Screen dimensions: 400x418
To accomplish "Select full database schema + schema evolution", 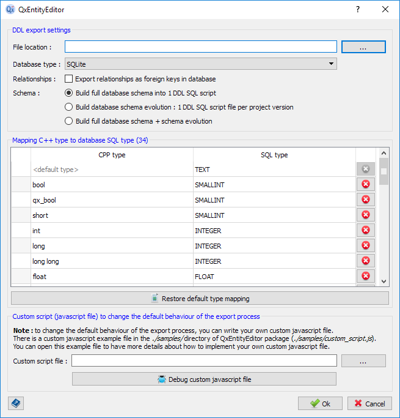I will 69,121.
